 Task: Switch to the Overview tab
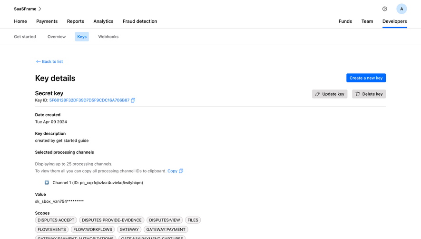pos(57,37)
